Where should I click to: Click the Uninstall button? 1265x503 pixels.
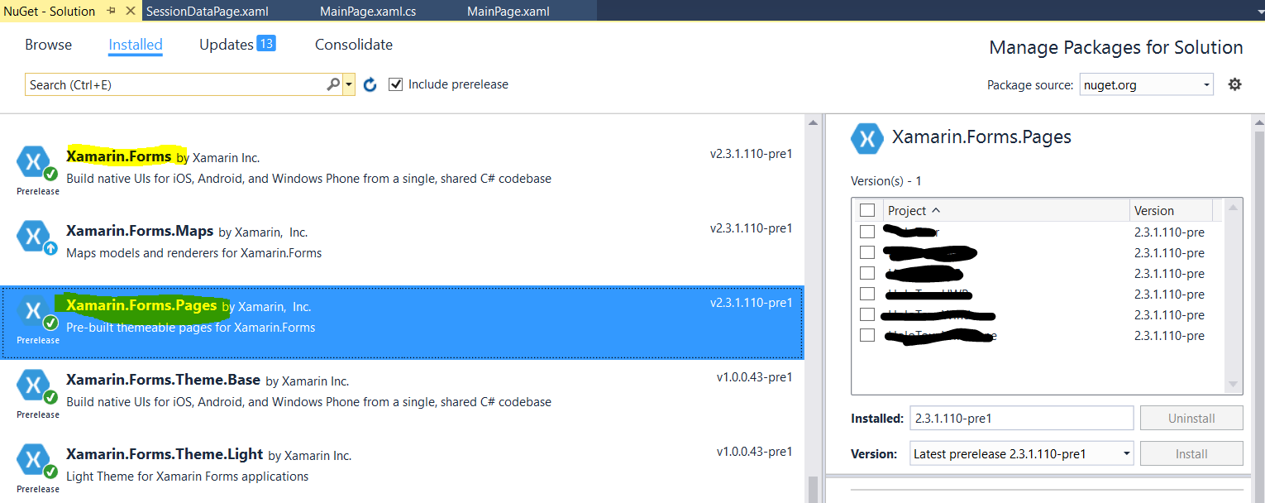coord(1191,418)
